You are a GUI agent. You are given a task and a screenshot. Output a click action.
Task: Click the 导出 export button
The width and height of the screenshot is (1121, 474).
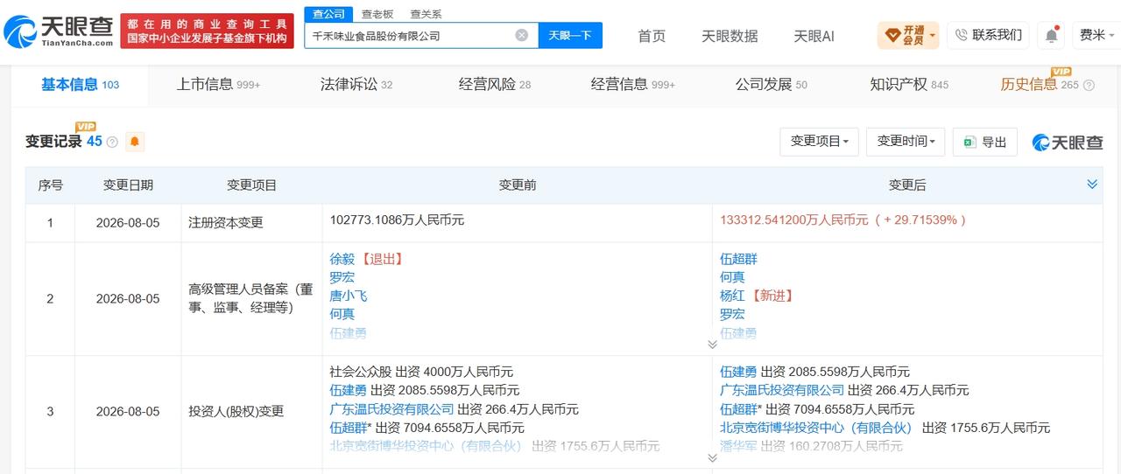tap(985, 142)
